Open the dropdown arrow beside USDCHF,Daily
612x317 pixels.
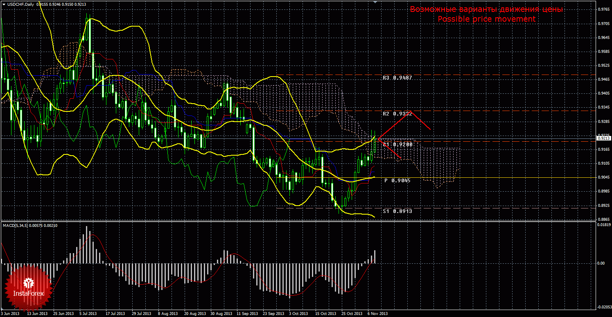click(4, 4)
